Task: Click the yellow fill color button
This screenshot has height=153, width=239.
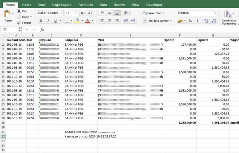Action: click(77, 21)
